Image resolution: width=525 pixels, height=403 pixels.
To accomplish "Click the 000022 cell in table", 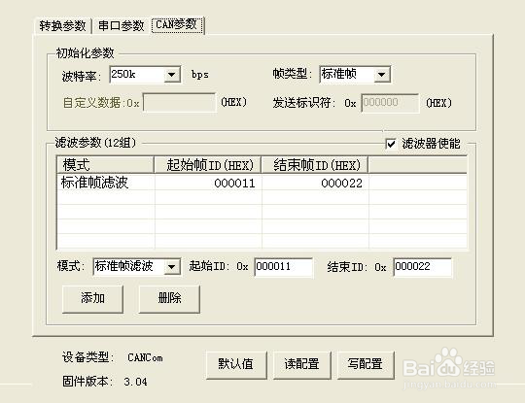I will tap(315, 183).
